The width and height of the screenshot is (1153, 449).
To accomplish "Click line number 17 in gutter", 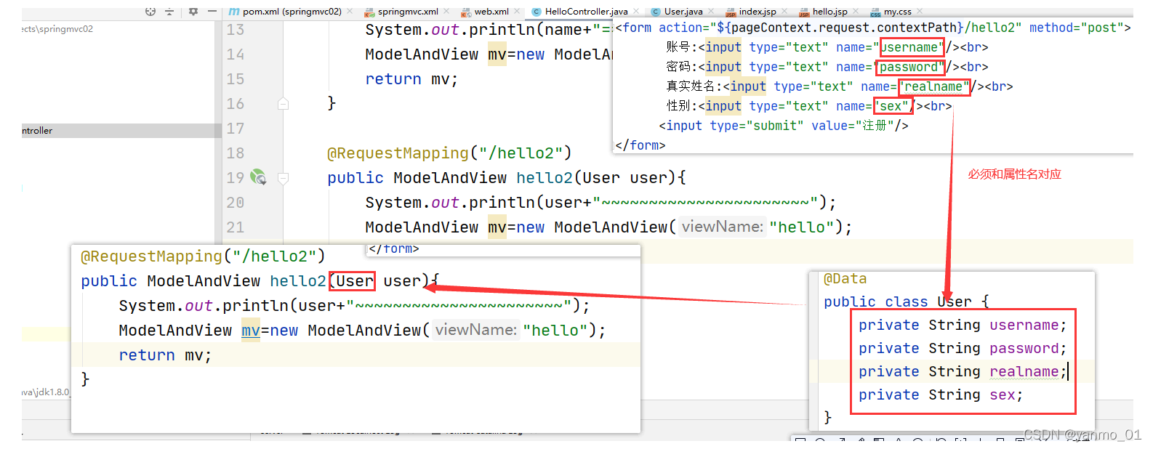I will click(236, 129).
